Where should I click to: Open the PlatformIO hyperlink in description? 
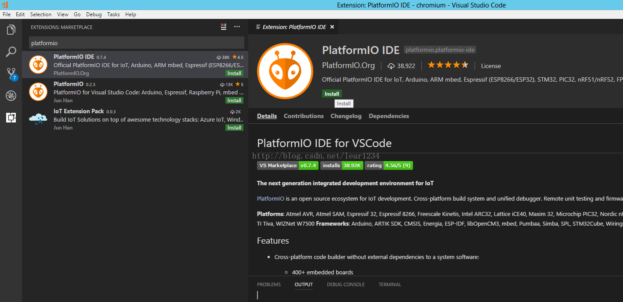tap(271, 198)
